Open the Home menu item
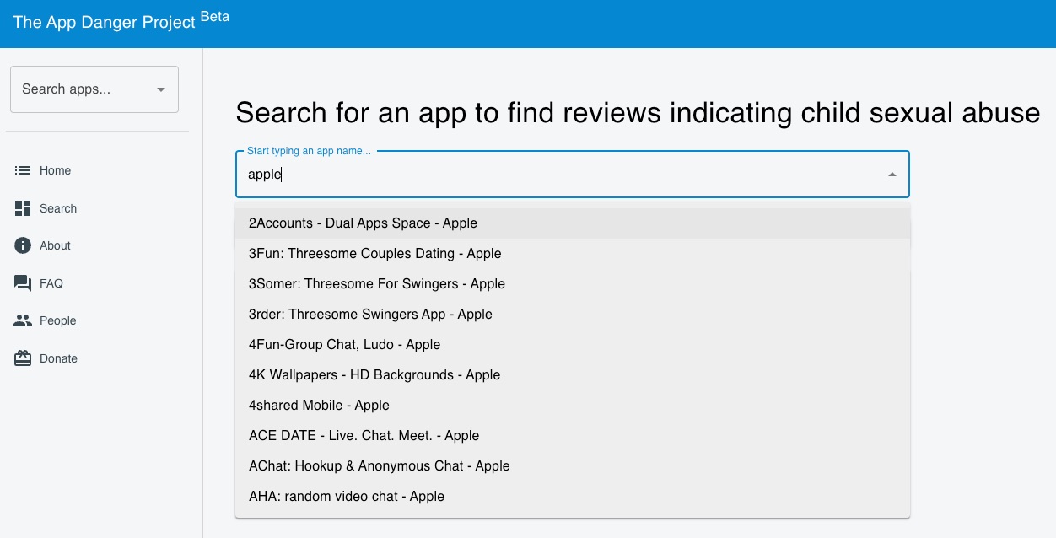 pyautogui.click(x=55, y=170)
